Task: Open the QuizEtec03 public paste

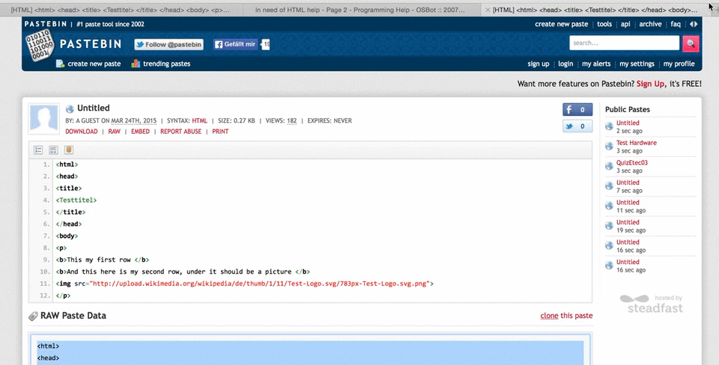Action: point(632,162)
